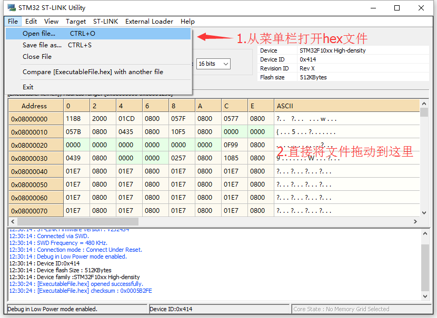Click the log panel scroll up arrow
Image resolution: width=437 pixels, height=318 pixels.
click(425, 233)
